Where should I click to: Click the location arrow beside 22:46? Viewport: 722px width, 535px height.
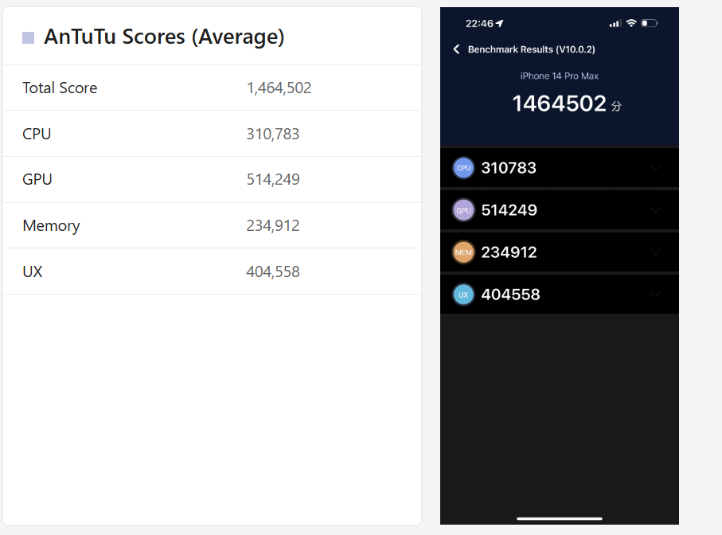tap(500, 23)
